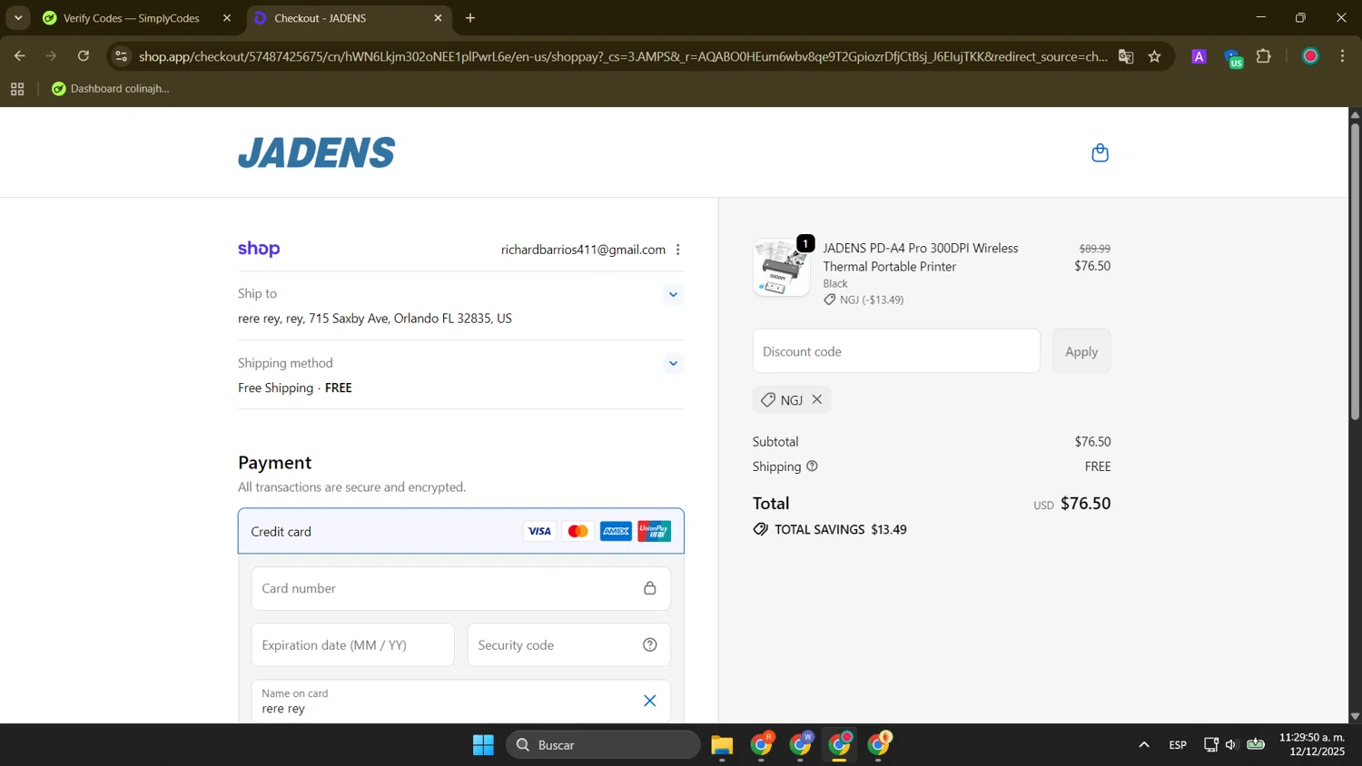This screenshot has height=766, width=1362.
Task: Focus the Expiration date field
Action: click(x=352, y=644)
